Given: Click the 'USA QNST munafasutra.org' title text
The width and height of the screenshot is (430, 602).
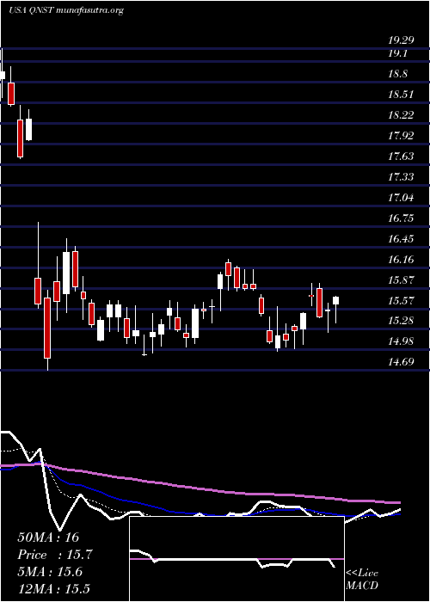Looking at the screenshot, I should coord(66,10).
